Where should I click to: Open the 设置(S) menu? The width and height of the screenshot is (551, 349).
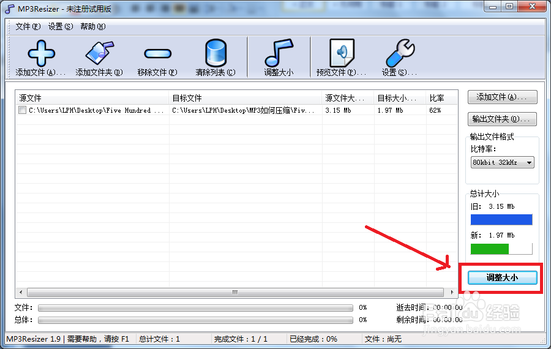point(61,26)
